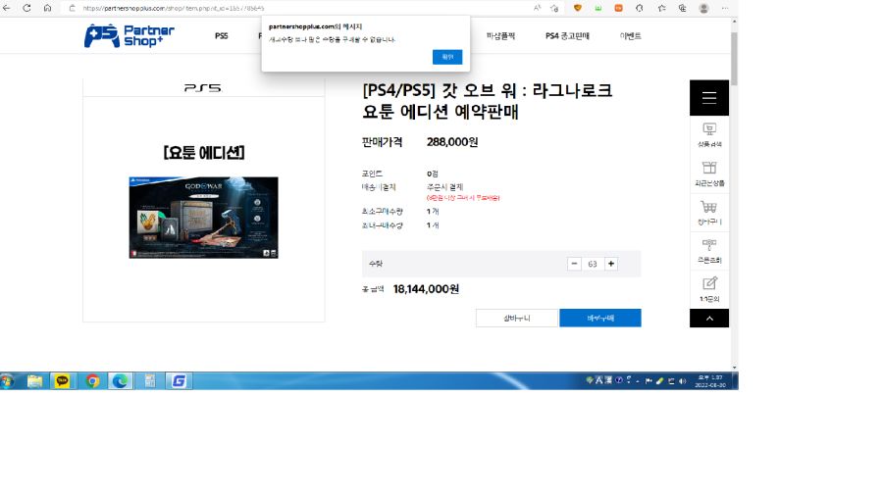This screenshot has height=496, width=883.
Task: Go back to the previous page
Action: click(x=7, y=8)
